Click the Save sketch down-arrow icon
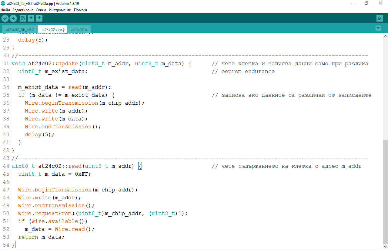388x250 pixels. click(39, 19)
